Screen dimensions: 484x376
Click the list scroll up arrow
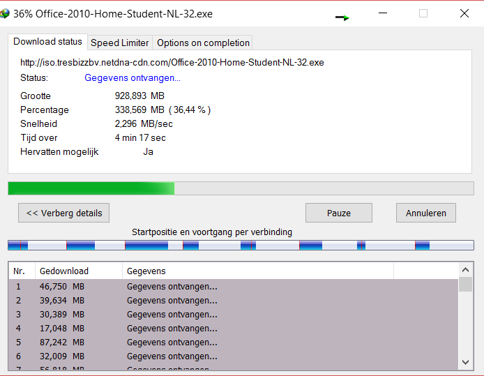tap(465, 270)
